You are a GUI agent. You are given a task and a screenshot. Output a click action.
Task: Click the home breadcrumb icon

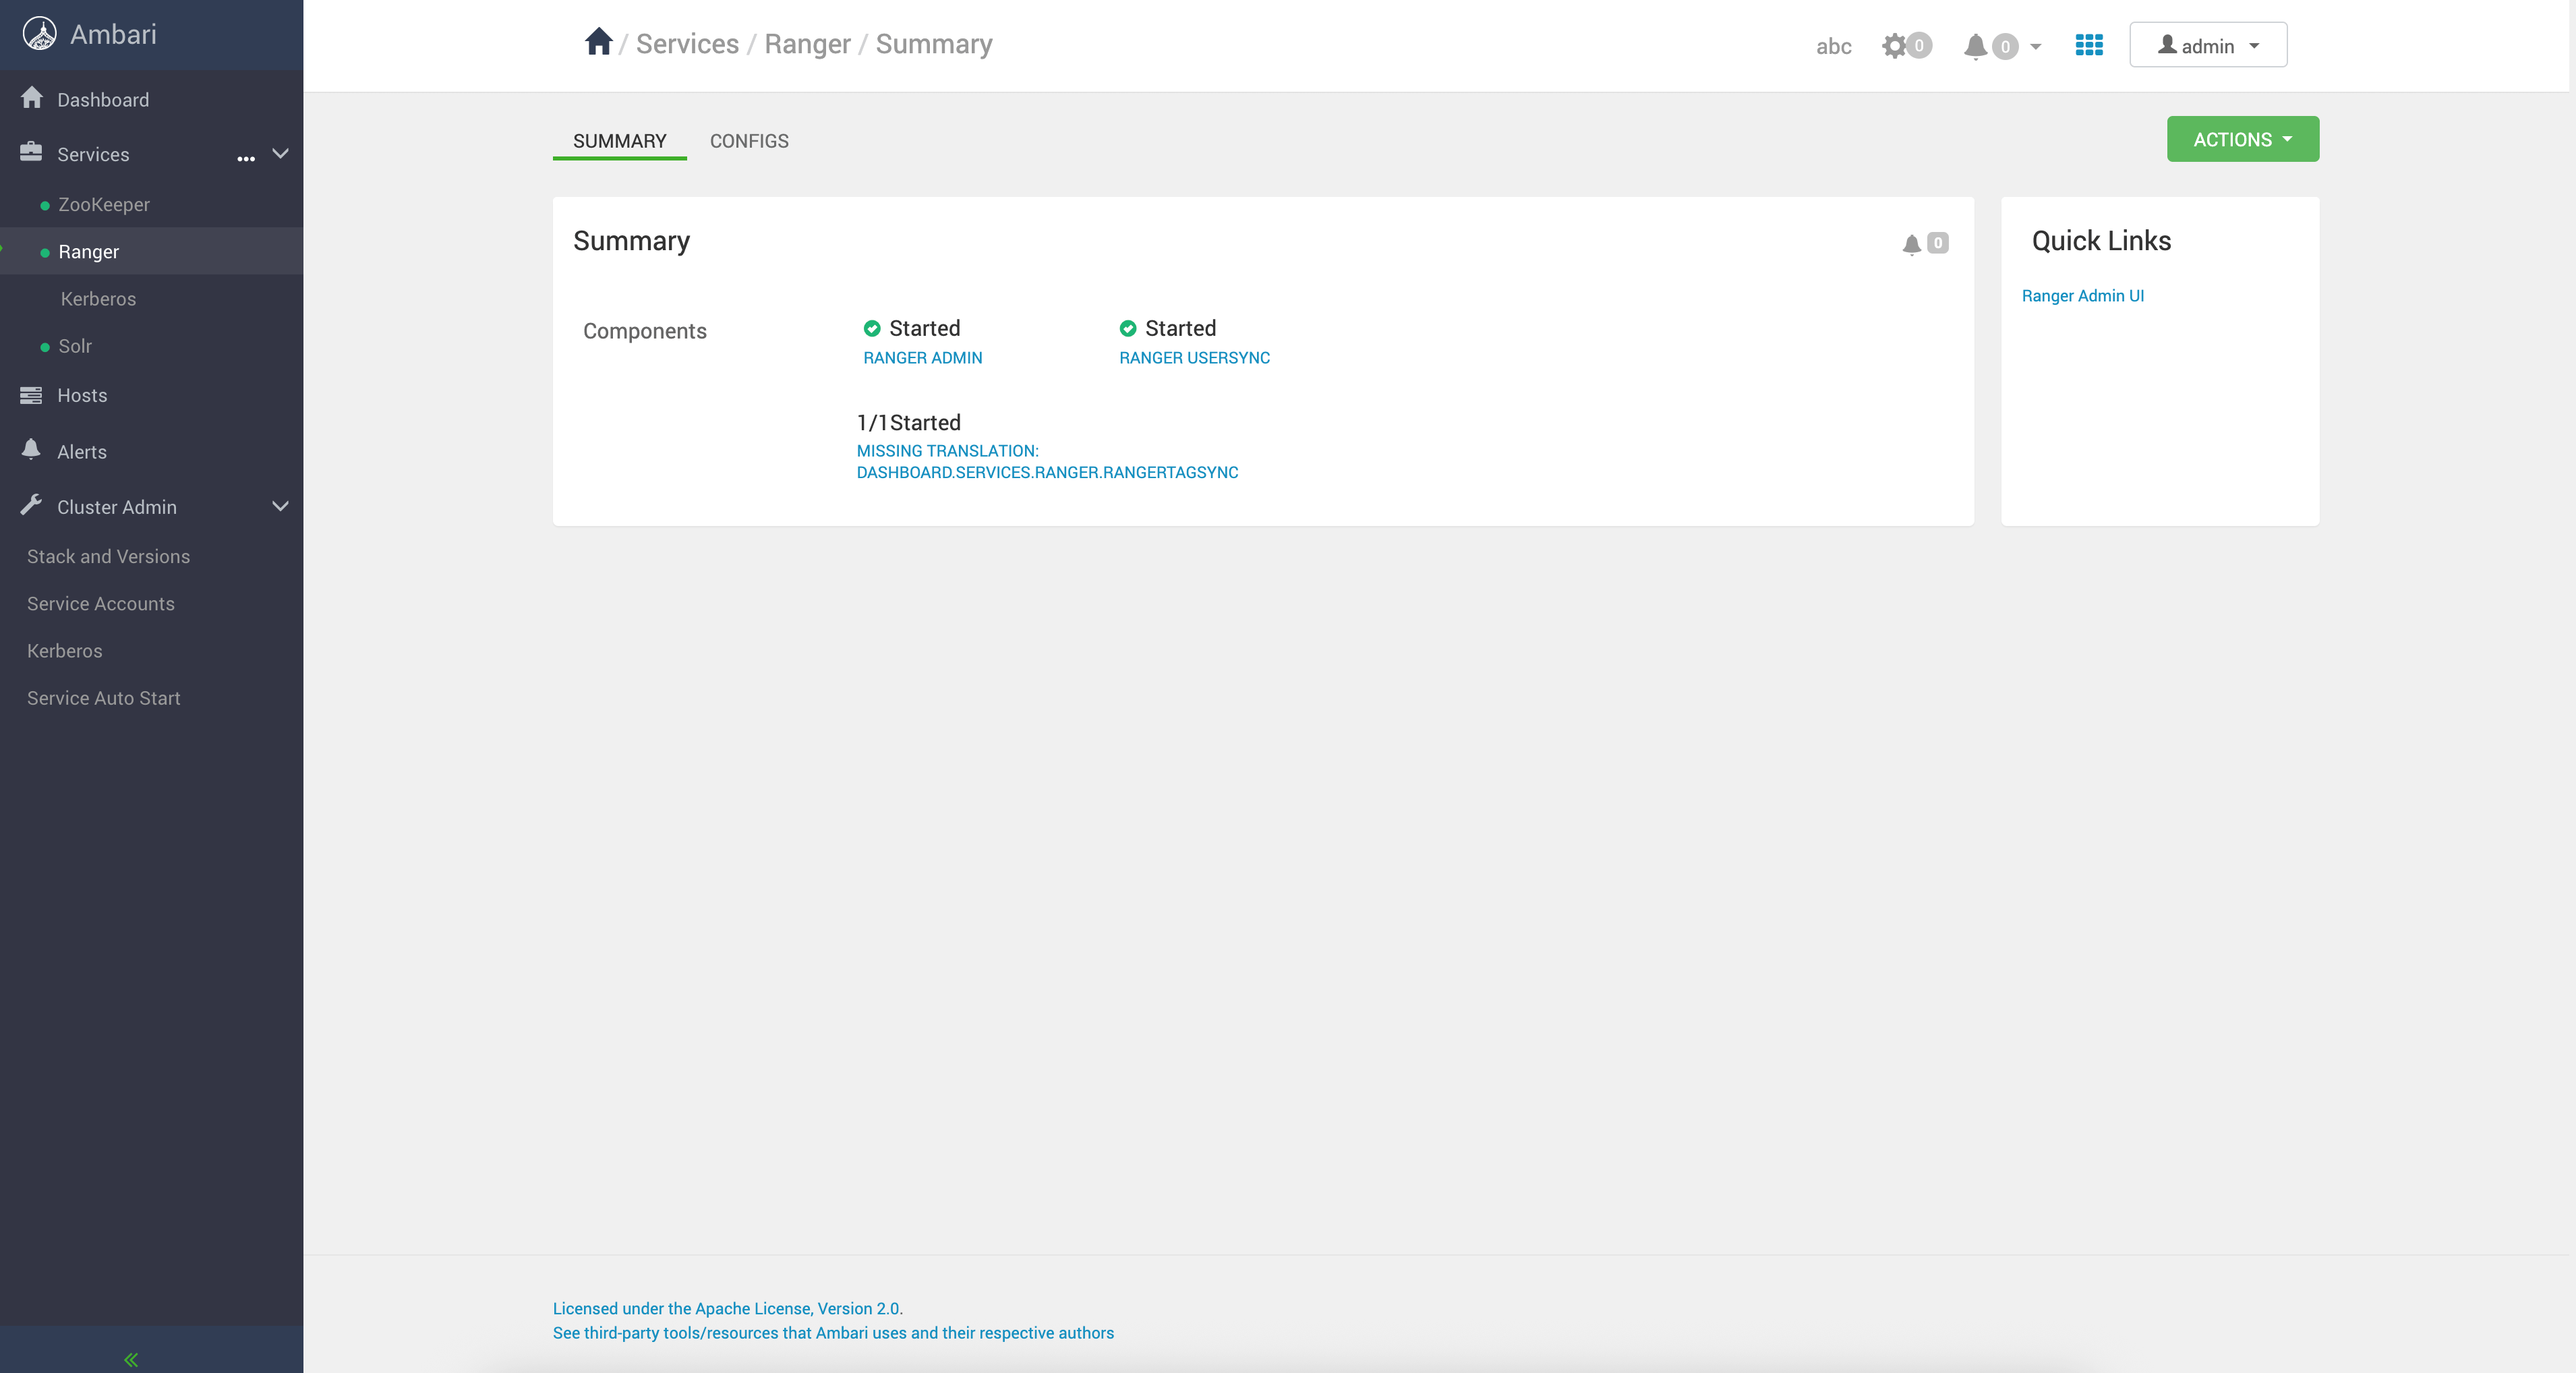(598, 42)
